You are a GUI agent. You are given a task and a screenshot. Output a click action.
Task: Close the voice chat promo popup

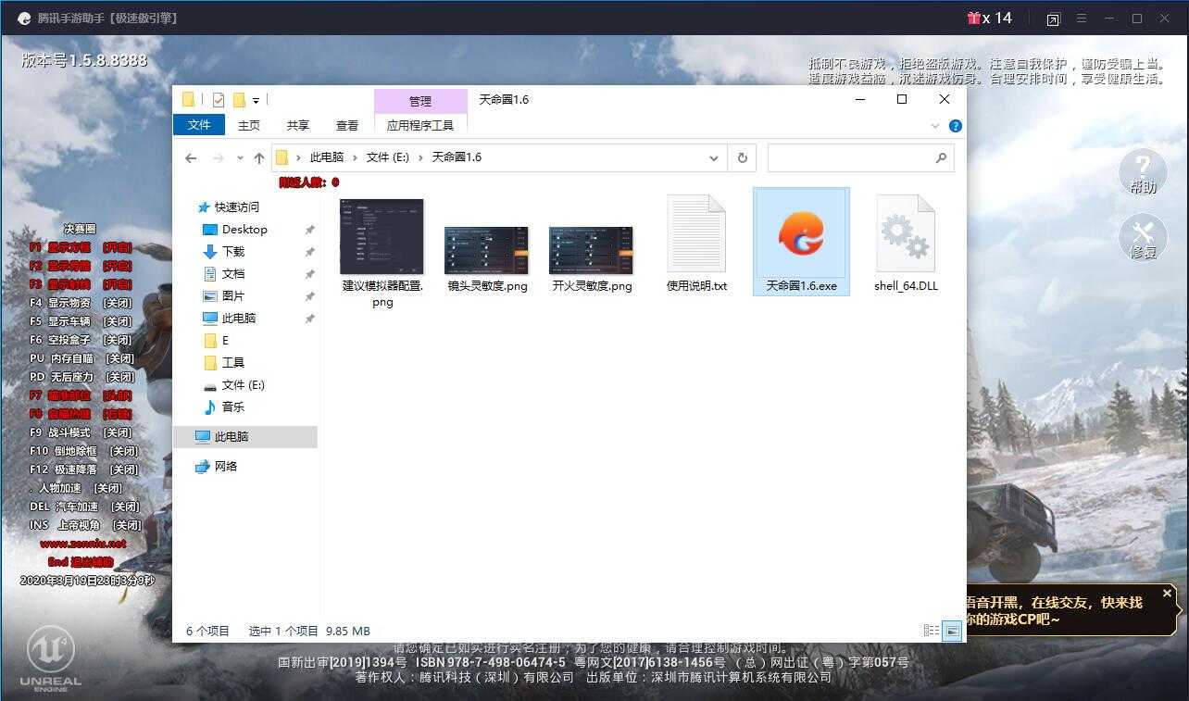[1167, 593]
